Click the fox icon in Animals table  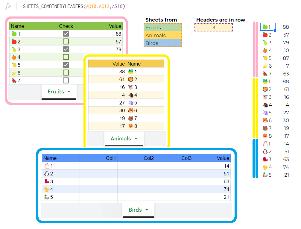pyautogui.click(x=131, y=126)
